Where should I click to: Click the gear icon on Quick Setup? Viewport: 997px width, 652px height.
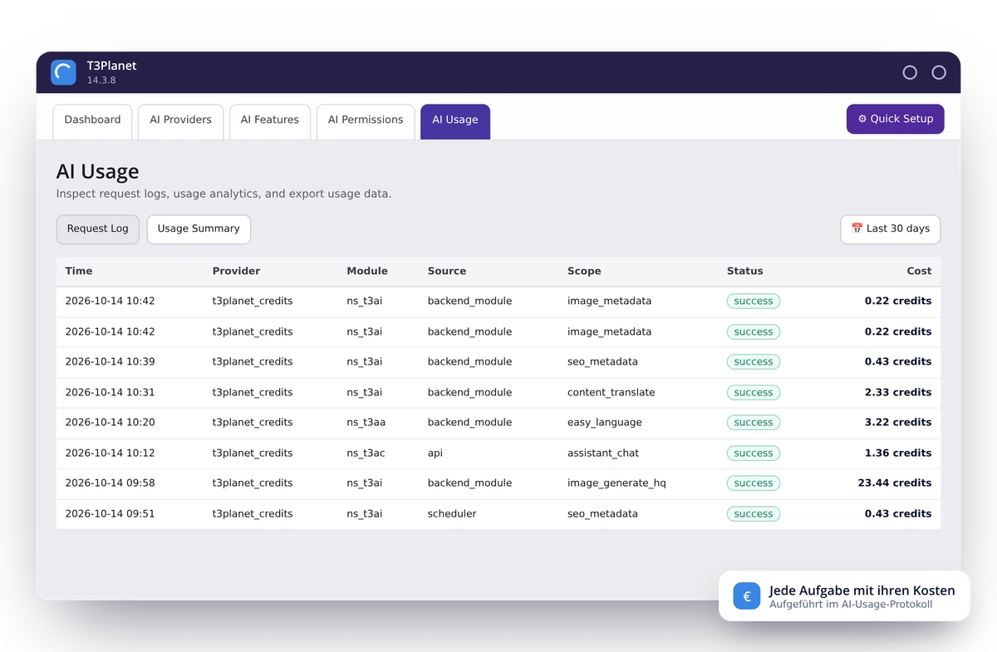pyautogui.click(x=862, y=119)
